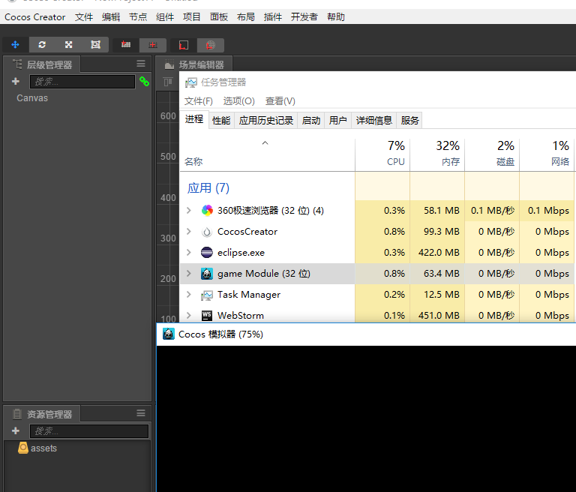Switch to the 详细信息 tab
Viewport: 576px width, 492px height.
pos(374,121)
